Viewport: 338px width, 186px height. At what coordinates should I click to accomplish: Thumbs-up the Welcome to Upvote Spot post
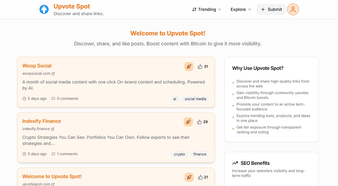pyautogui.click(x=200, y=177)
